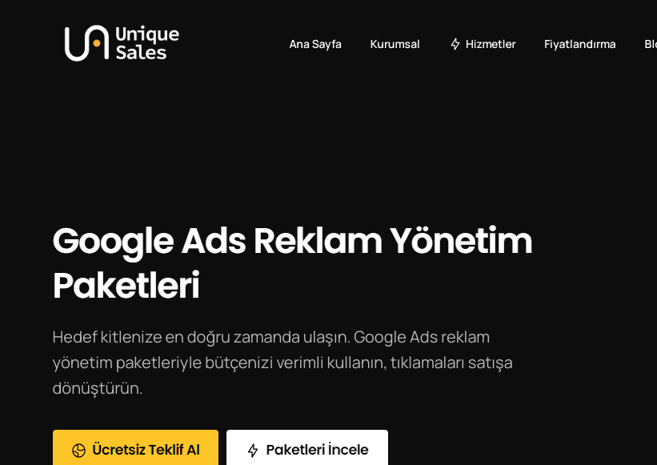Click the text line starting 'Hedef kitlenize'
The height and width of the screenshot is (465, 657).
click(x=200, y=337)
